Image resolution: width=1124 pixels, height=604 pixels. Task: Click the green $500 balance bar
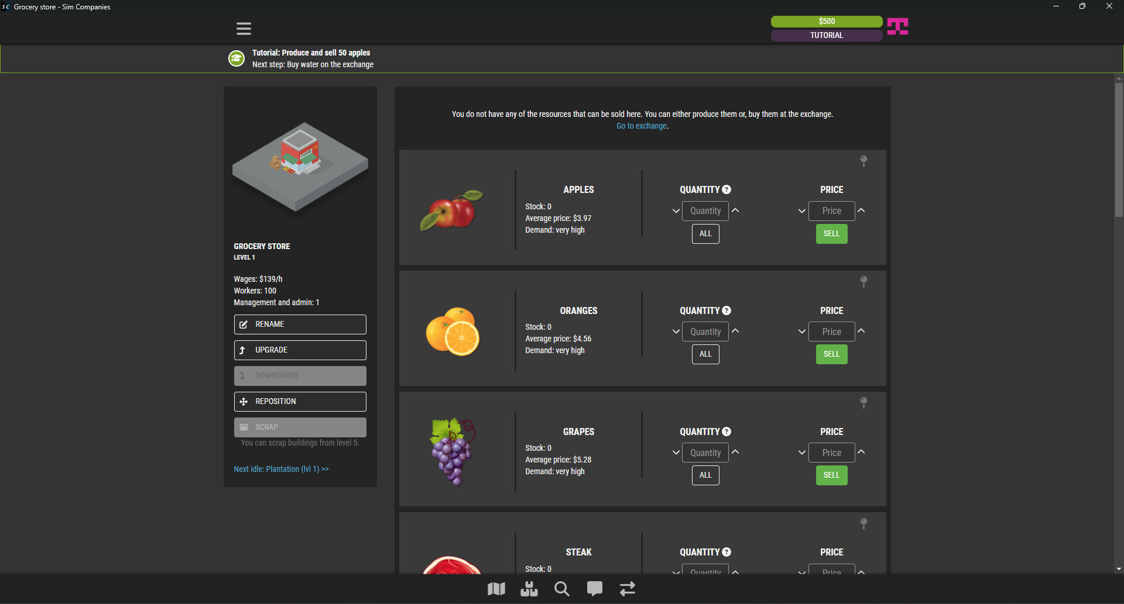click(x=826, y=21)
